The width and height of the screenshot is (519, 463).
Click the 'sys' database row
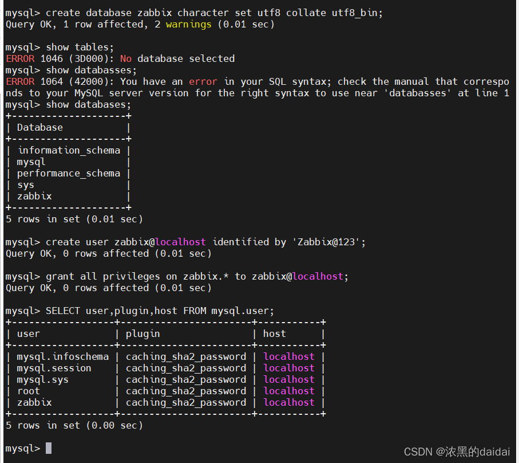26,185
